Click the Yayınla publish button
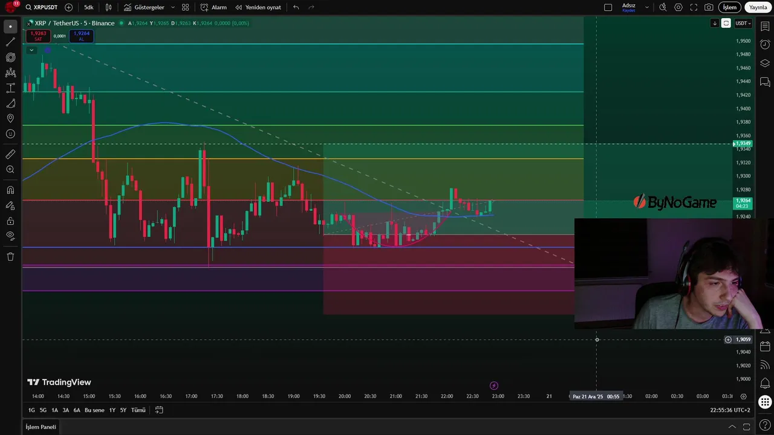The height and width of the screenshot is (435, 774). [758, 7]
